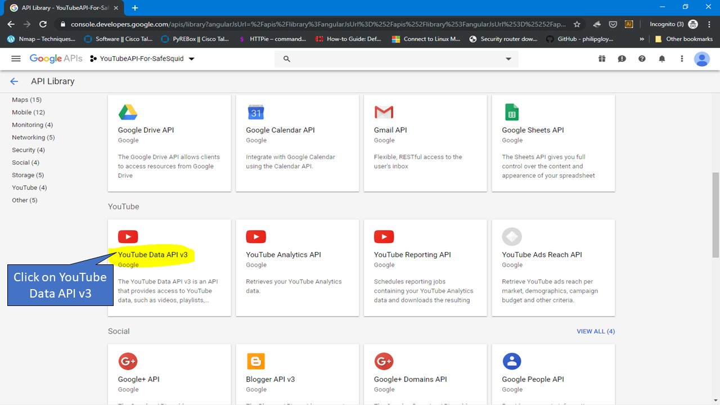This screenshot has height=405, width=720.
Task: Open the YouTube Reporting API title
Action: coord(412,255)
